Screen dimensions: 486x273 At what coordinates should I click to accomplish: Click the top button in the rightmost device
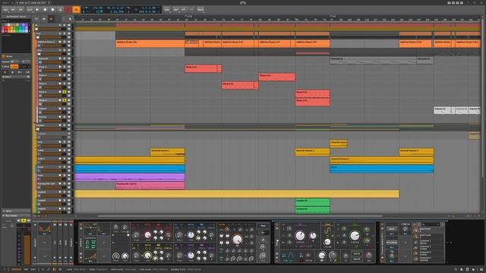click(392, 229)
